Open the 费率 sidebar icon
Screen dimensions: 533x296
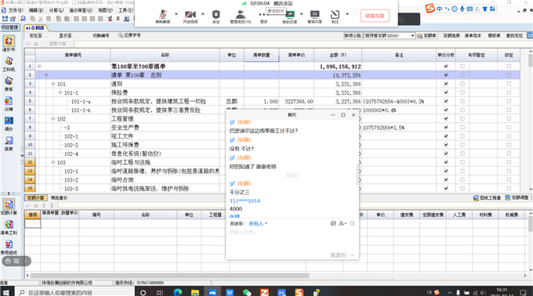[9, 81]
